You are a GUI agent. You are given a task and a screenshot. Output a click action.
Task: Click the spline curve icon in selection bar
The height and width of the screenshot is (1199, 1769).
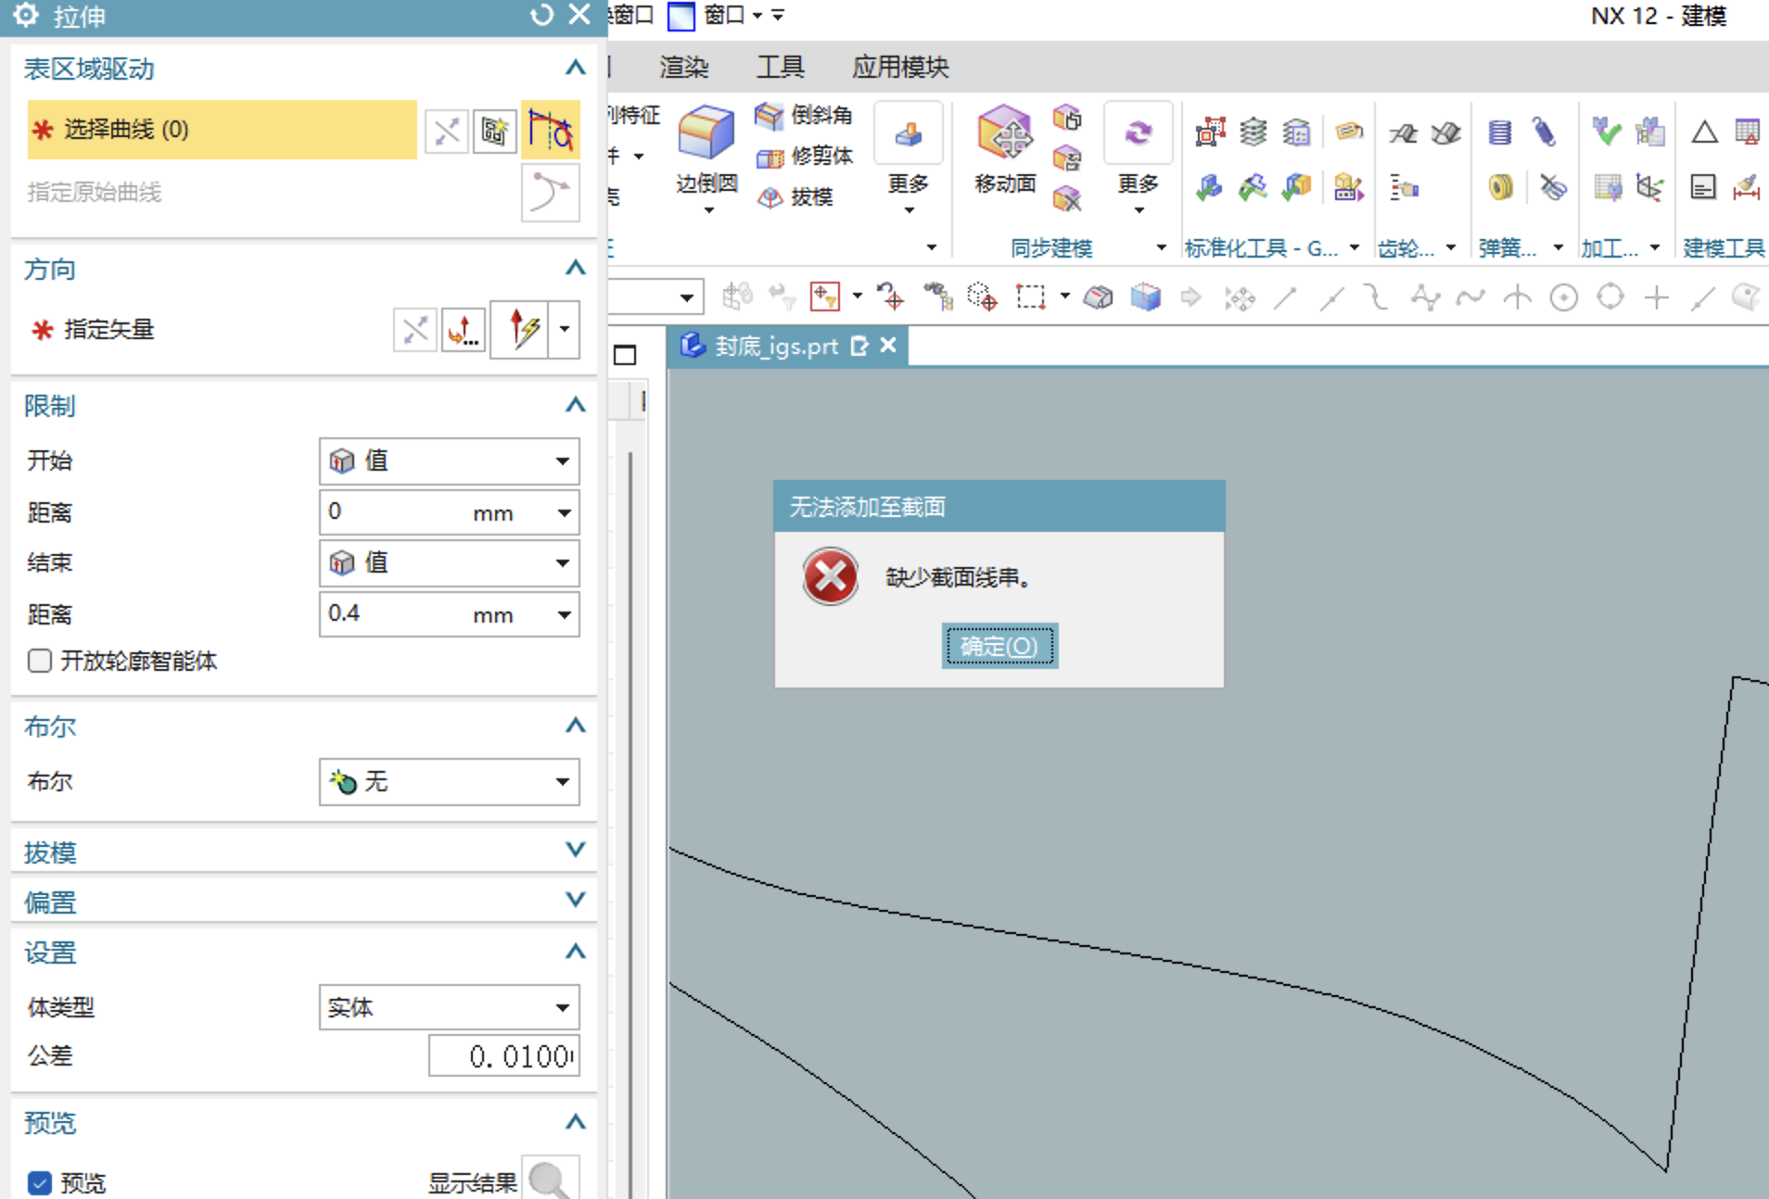(x=1470, y=297)
